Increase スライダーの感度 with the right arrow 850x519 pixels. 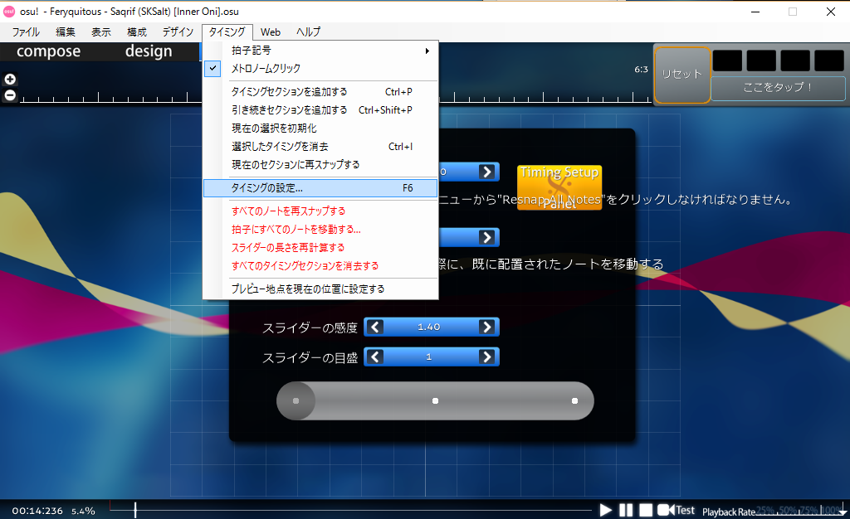[x=488, y=327]
